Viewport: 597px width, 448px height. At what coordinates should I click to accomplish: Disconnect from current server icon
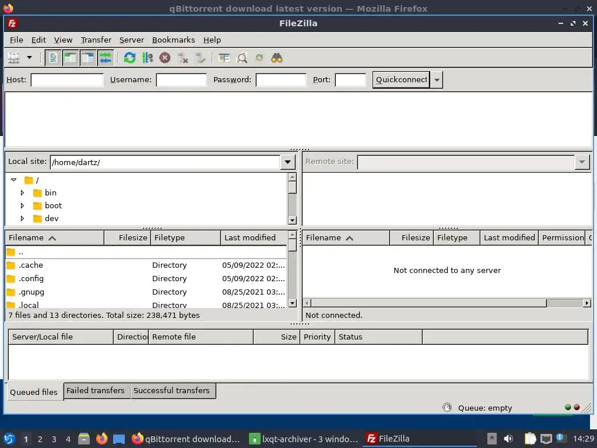(x=182, y=58)
